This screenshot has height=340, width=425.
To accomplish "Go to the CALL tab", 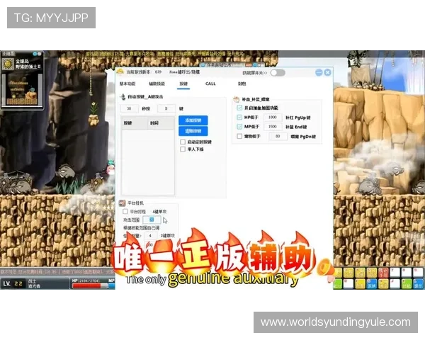I will 210,84.
